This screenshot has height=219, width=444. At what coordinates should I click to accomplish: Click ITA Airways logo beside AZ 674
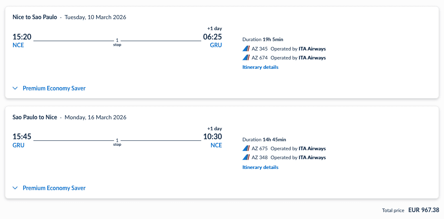click(246, 58)
